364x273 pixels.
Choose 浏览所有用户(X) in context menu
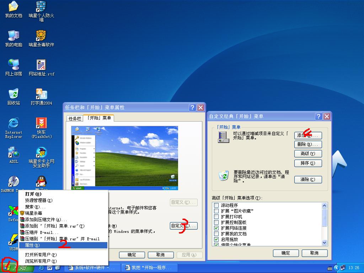pos(63,261)
